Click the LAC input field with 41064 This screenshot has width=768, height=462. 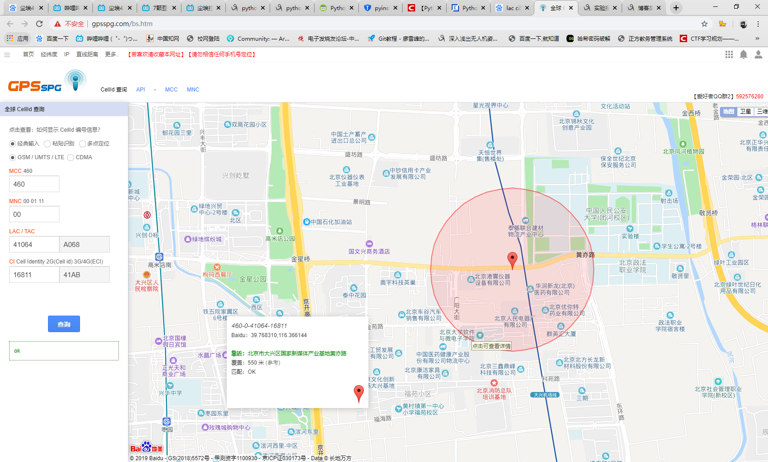(34, 244)
